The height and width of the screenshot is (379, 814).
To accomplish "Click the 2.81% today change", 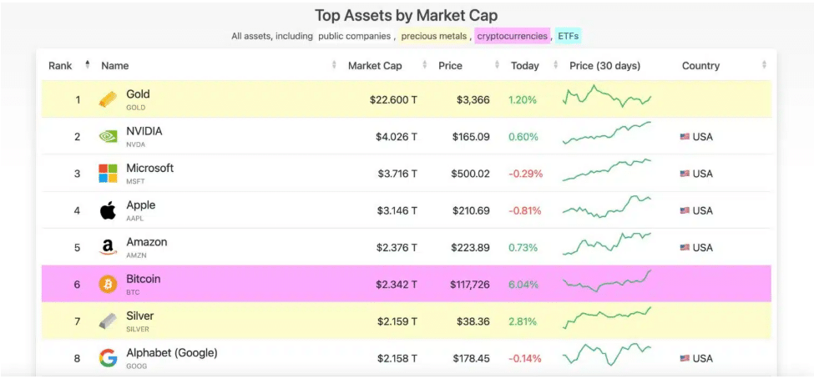I will click(x=523, y=321).
